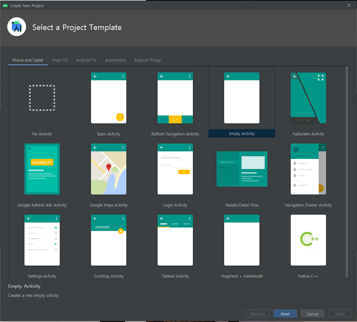The image size is (357, 322).
Task: Switch to the Android TV tab
Action: click(86, 60)
